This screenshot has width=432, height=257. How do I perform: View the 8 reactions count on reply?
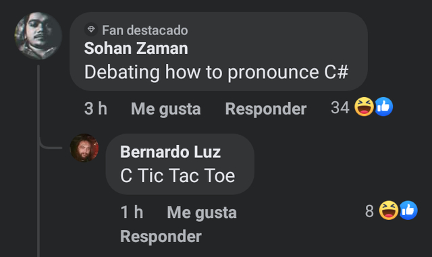pyautogui.click(x=369, y=211)
